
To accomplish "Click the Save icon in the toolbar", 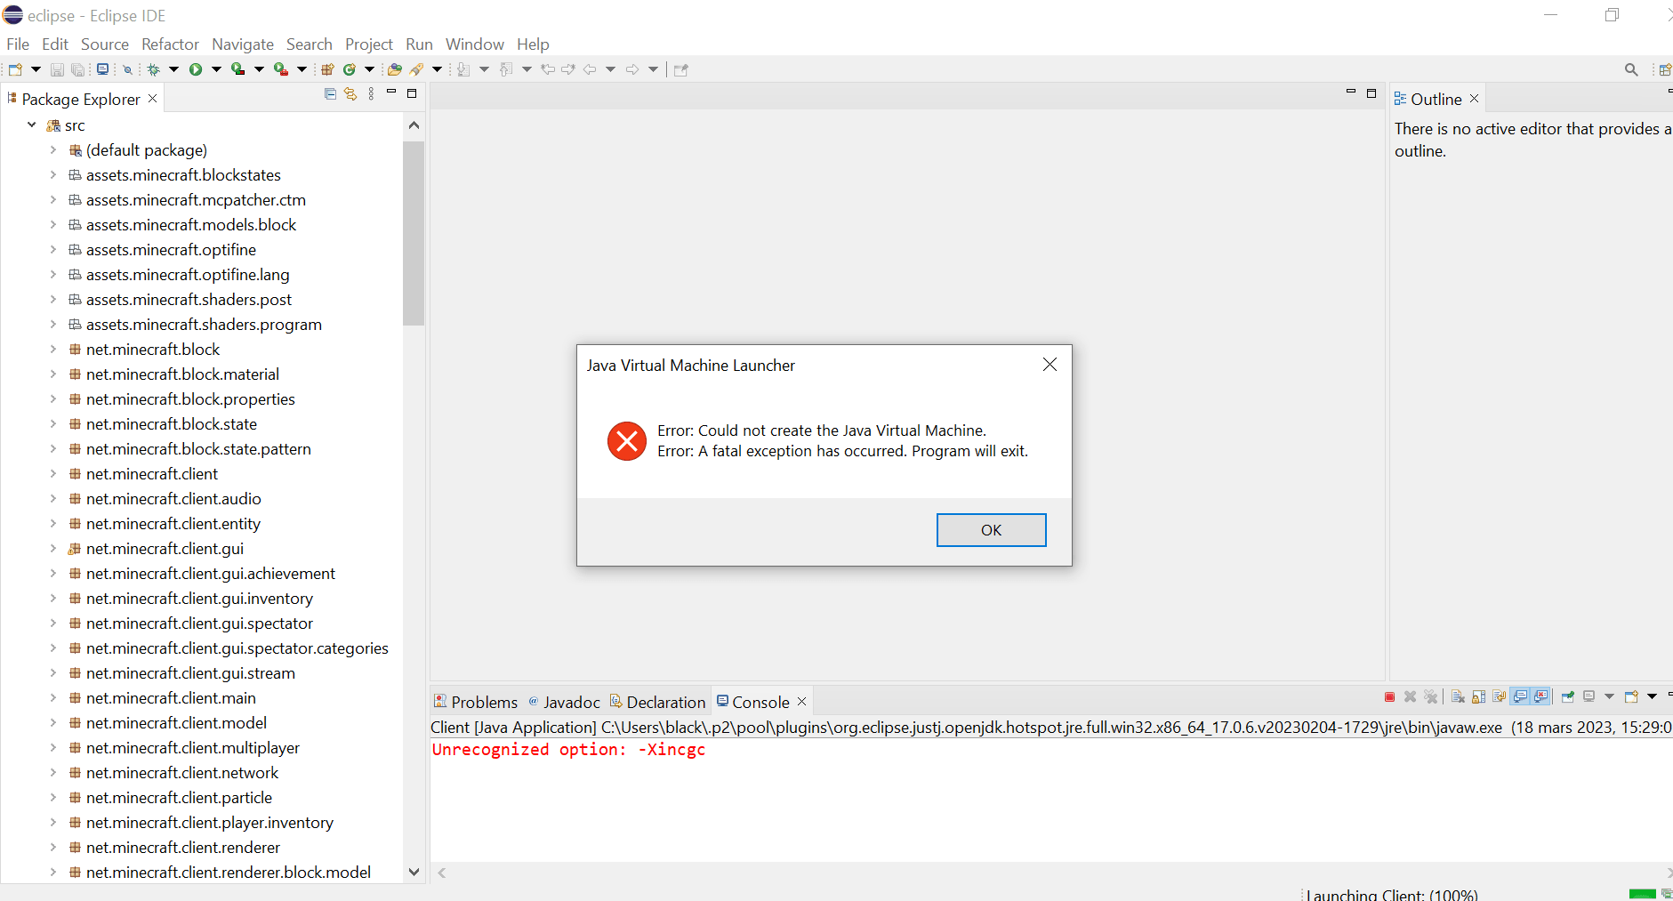I will 57,69.
